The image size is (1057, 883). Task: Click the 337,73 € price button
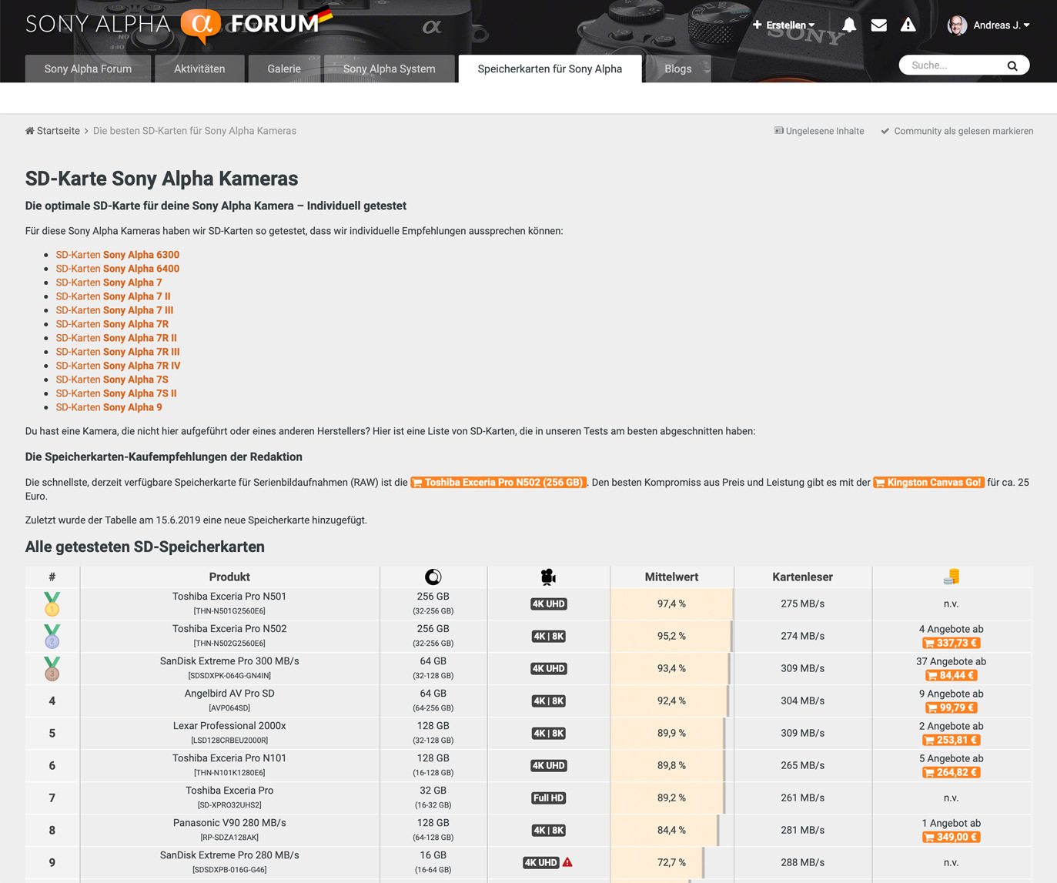[x=951, y=644]
